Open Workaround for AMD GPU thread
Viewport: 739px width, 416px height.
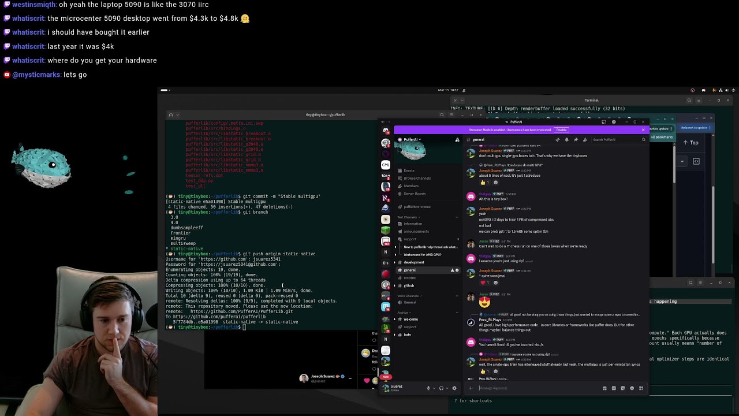423,255
